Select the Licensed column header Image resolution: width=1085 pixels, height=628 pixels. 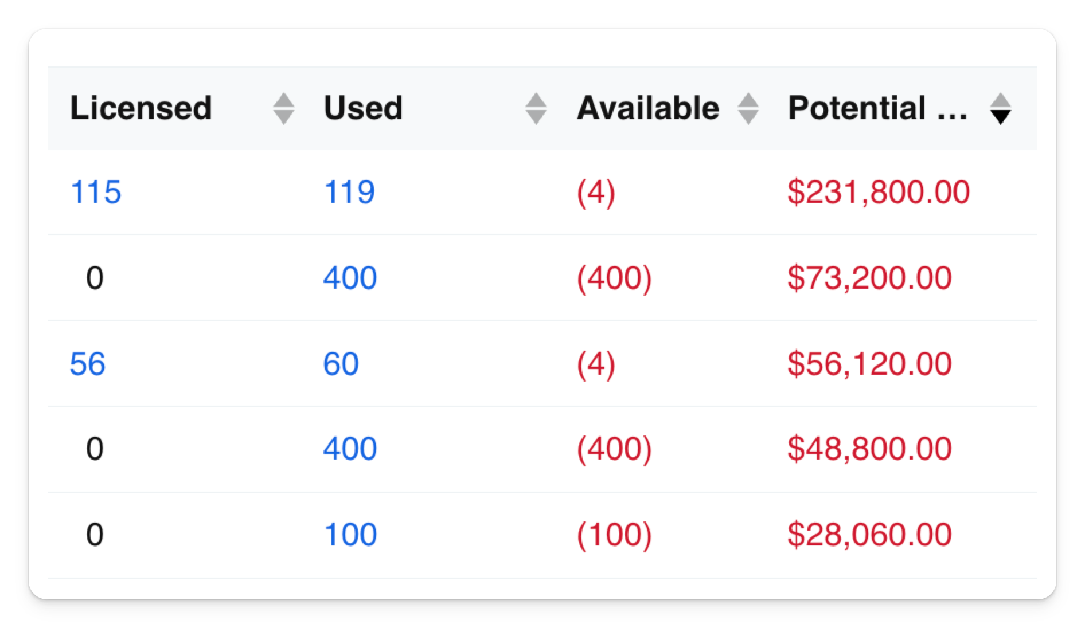coord(141,108)
